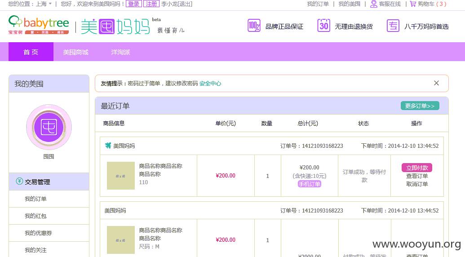
Task: Log out via 李小龙[退出] link
Action: (177, 4)
